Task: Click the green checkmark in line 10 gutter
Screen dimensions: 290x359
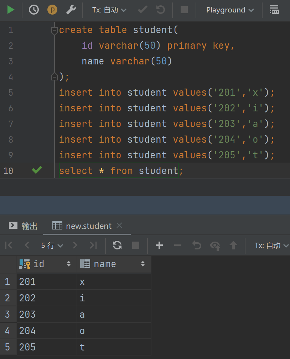Action: pyautogui.click(x=37, y=170)
